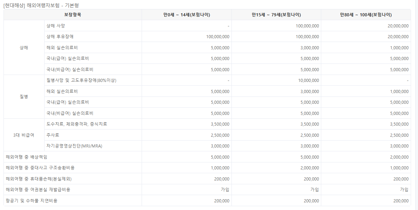Click the 상해 사망 row label

(x=56, y=26)
